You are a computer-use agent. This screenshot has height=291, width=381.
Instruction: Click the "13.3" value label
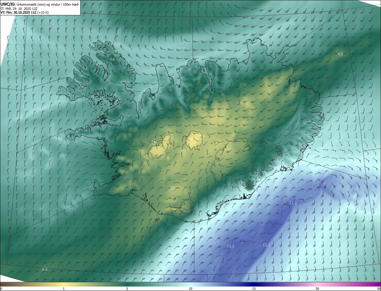click(x=293, y=203)
